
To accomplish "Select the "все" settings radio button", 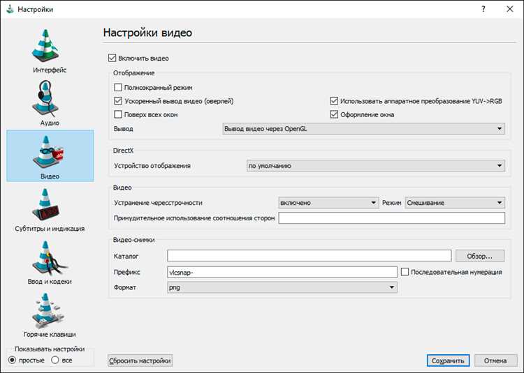I will point(56,360).
